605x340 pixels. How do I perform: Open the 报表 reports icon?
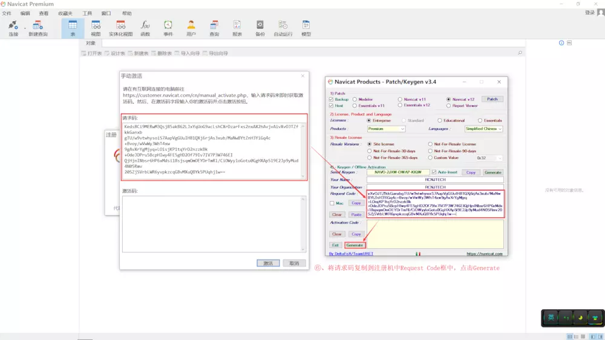237,28
